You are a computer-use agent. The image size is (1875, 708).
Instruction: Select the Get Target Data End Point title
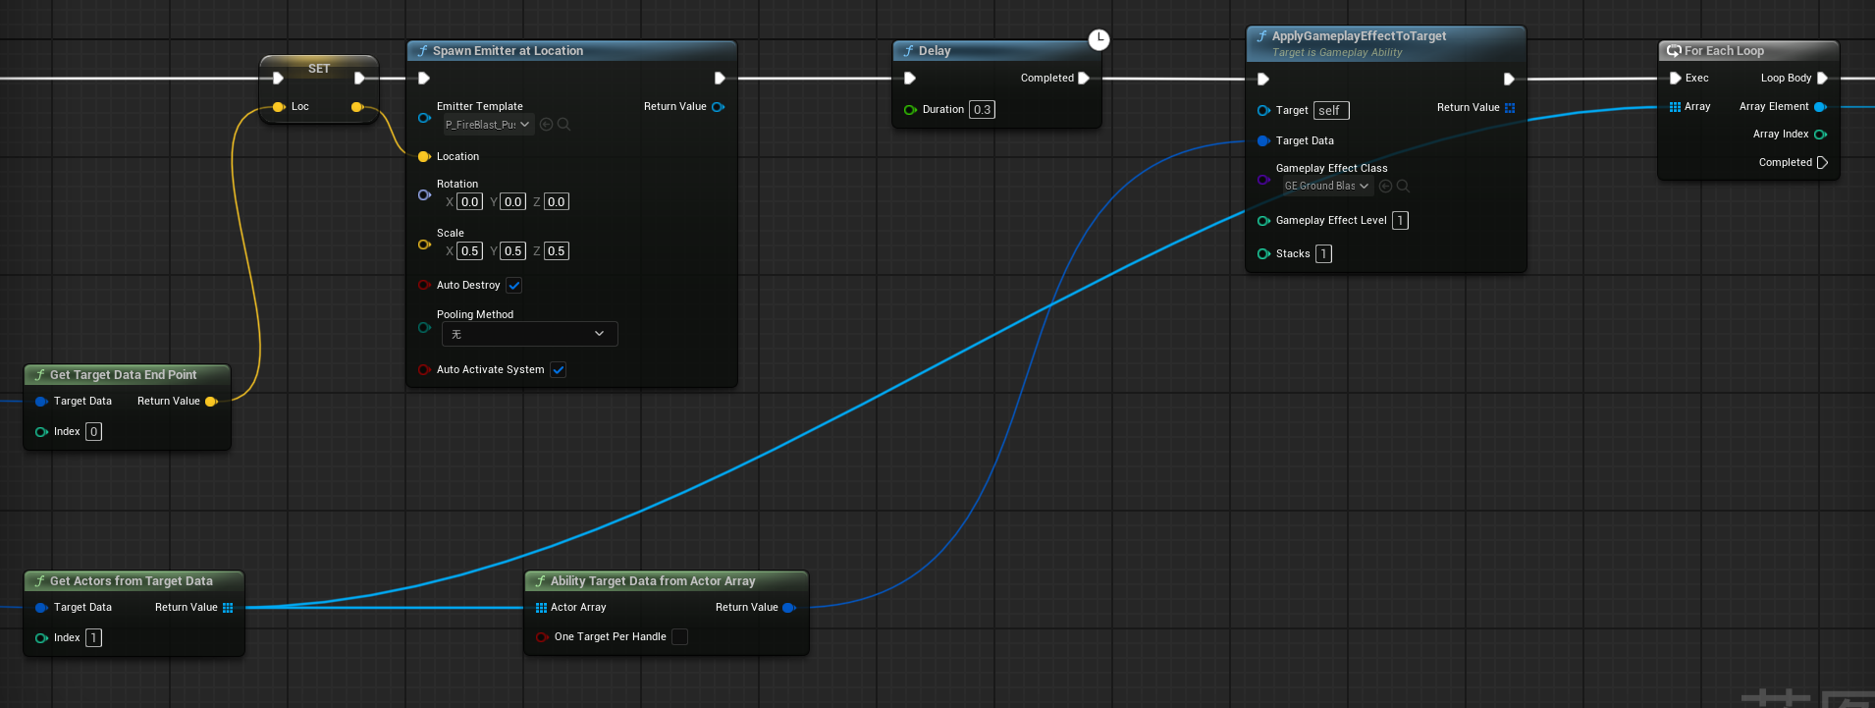click(123, 374)
